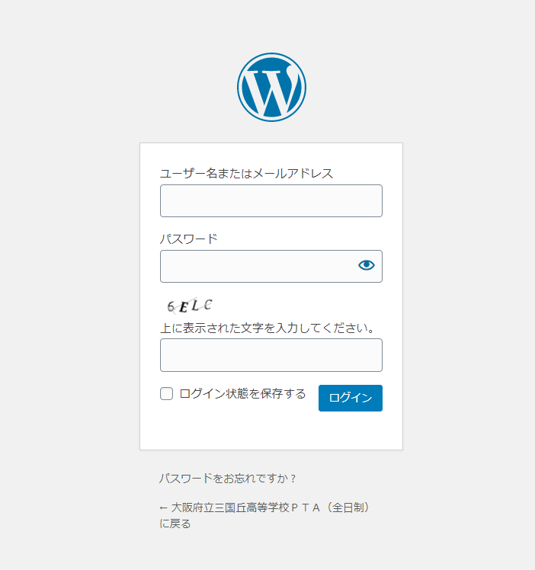The width and height of the screenshot is (535, 570).
Task: Click the digit 6 in the CAPTCHA
Action: pos(171,307)
